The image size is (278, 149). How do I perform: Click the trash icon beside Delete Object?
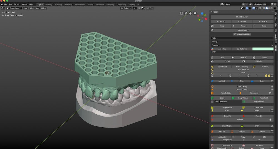212,30
